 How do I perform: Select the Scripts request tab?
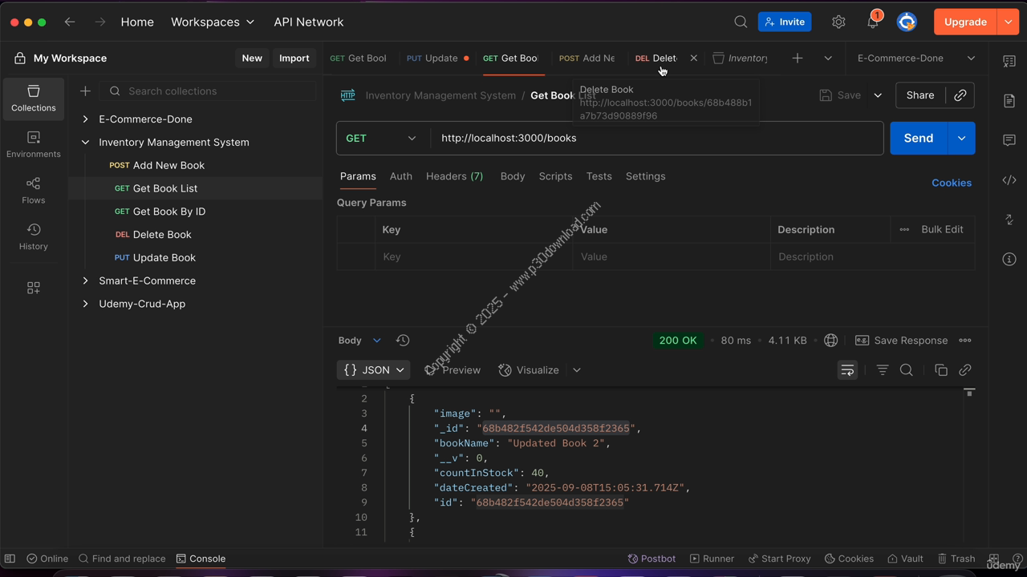pos(555,176)
